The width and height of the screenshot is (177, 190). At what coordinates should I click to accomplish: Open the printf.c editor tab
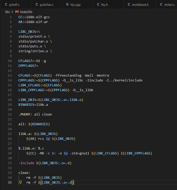[x=16, y=5]
